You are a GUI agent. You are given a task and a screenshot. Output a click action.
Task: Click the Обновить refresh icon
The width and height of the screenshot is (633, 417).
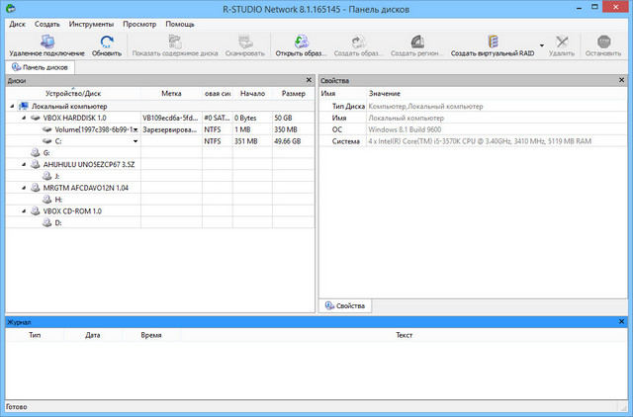click(x=106, y=42)
